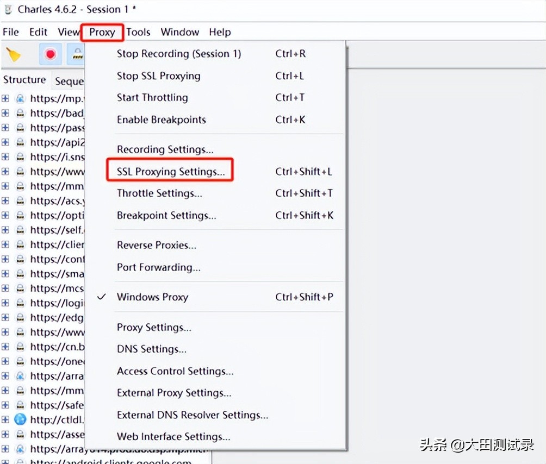Expand the https://safe tree node

point(5,405)
